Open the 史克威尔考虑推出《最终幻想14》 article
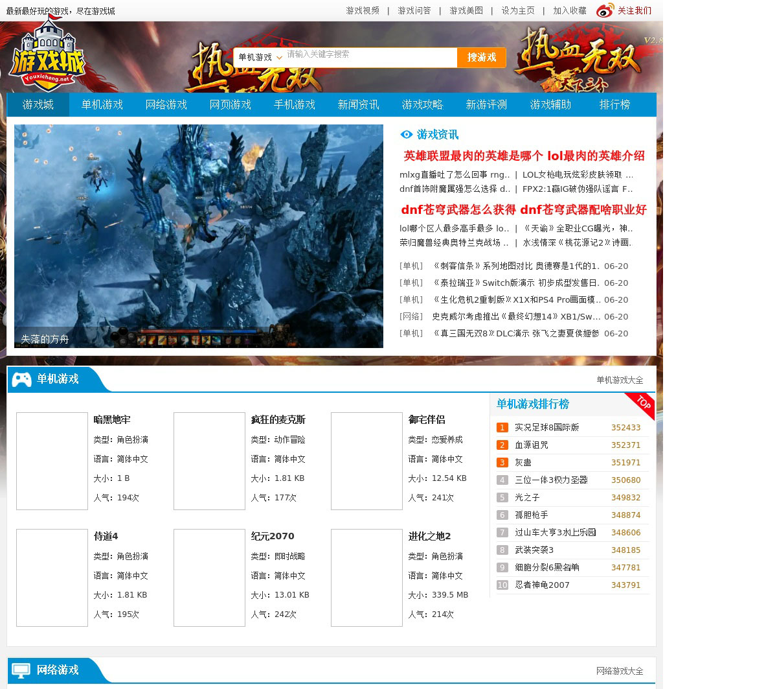 pyautogui.click(x=516, y=316)
